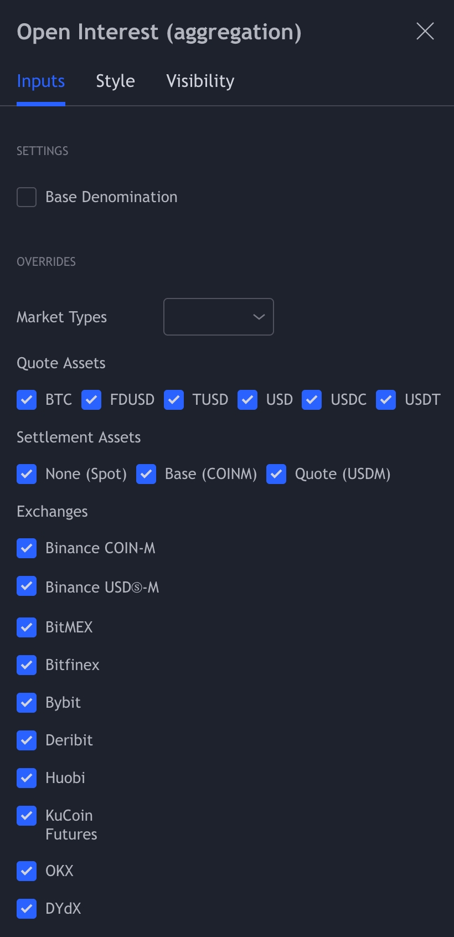Open the Visibility tab
Screen dimensions: 454x937
pyautogui.click(x=200, y=81)
